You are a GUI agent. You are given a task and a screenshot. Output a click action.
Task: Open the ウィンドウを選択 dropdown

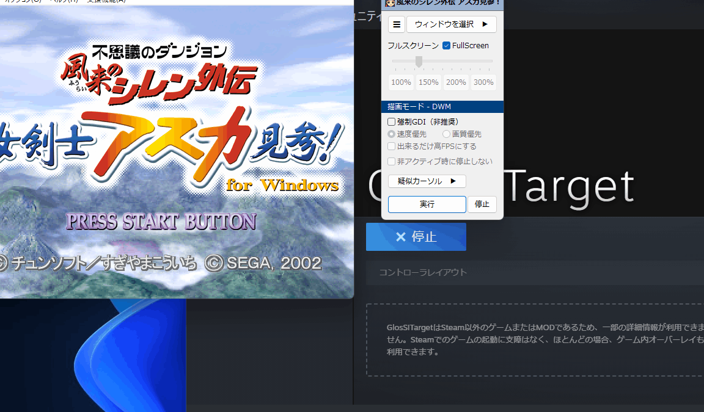pos(451,24)
